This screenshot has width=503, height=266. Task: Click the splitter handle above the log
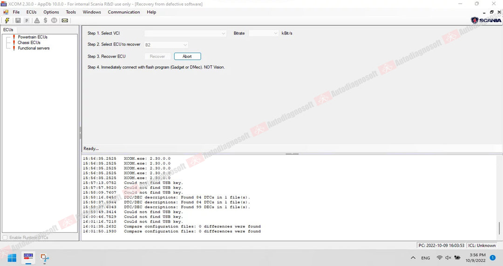tap(292, 154)
